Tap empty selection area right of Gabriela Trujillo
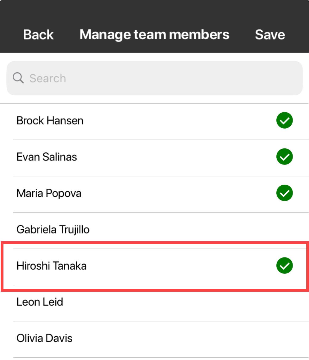This screenshot has width=309, height=360. (284, 230)
